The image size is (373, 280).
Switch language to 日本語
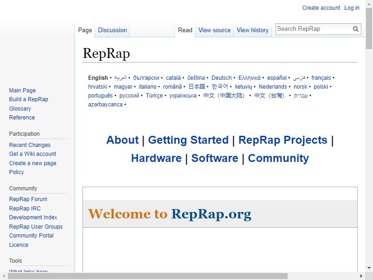pyautogui.click(x=197, y=87)
